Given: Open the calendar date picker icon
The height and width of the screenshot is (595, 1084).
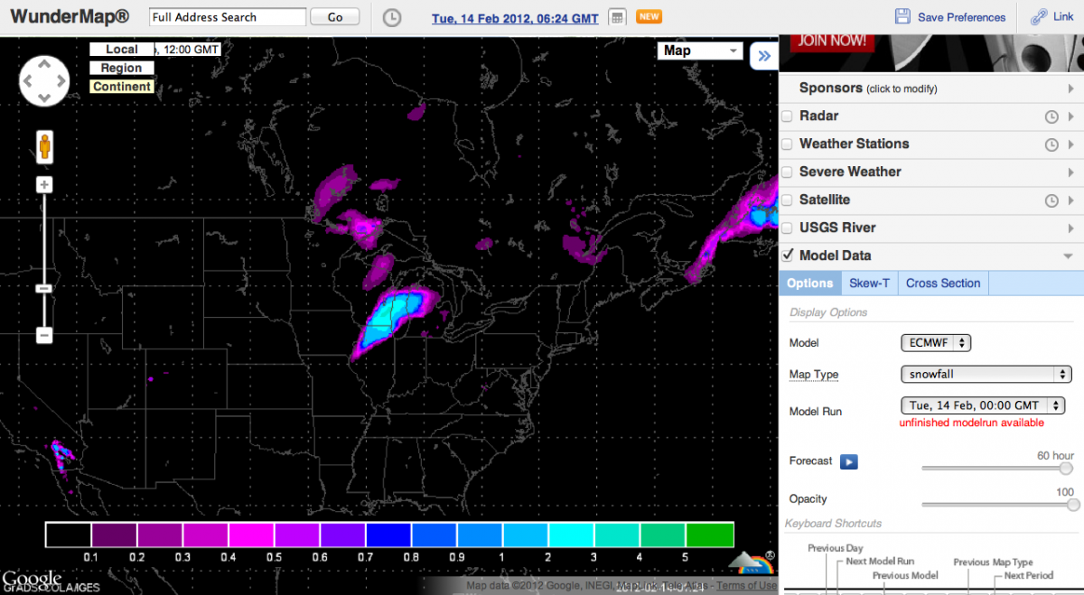Looking at the screenshot, I should [x=617, y=17].
